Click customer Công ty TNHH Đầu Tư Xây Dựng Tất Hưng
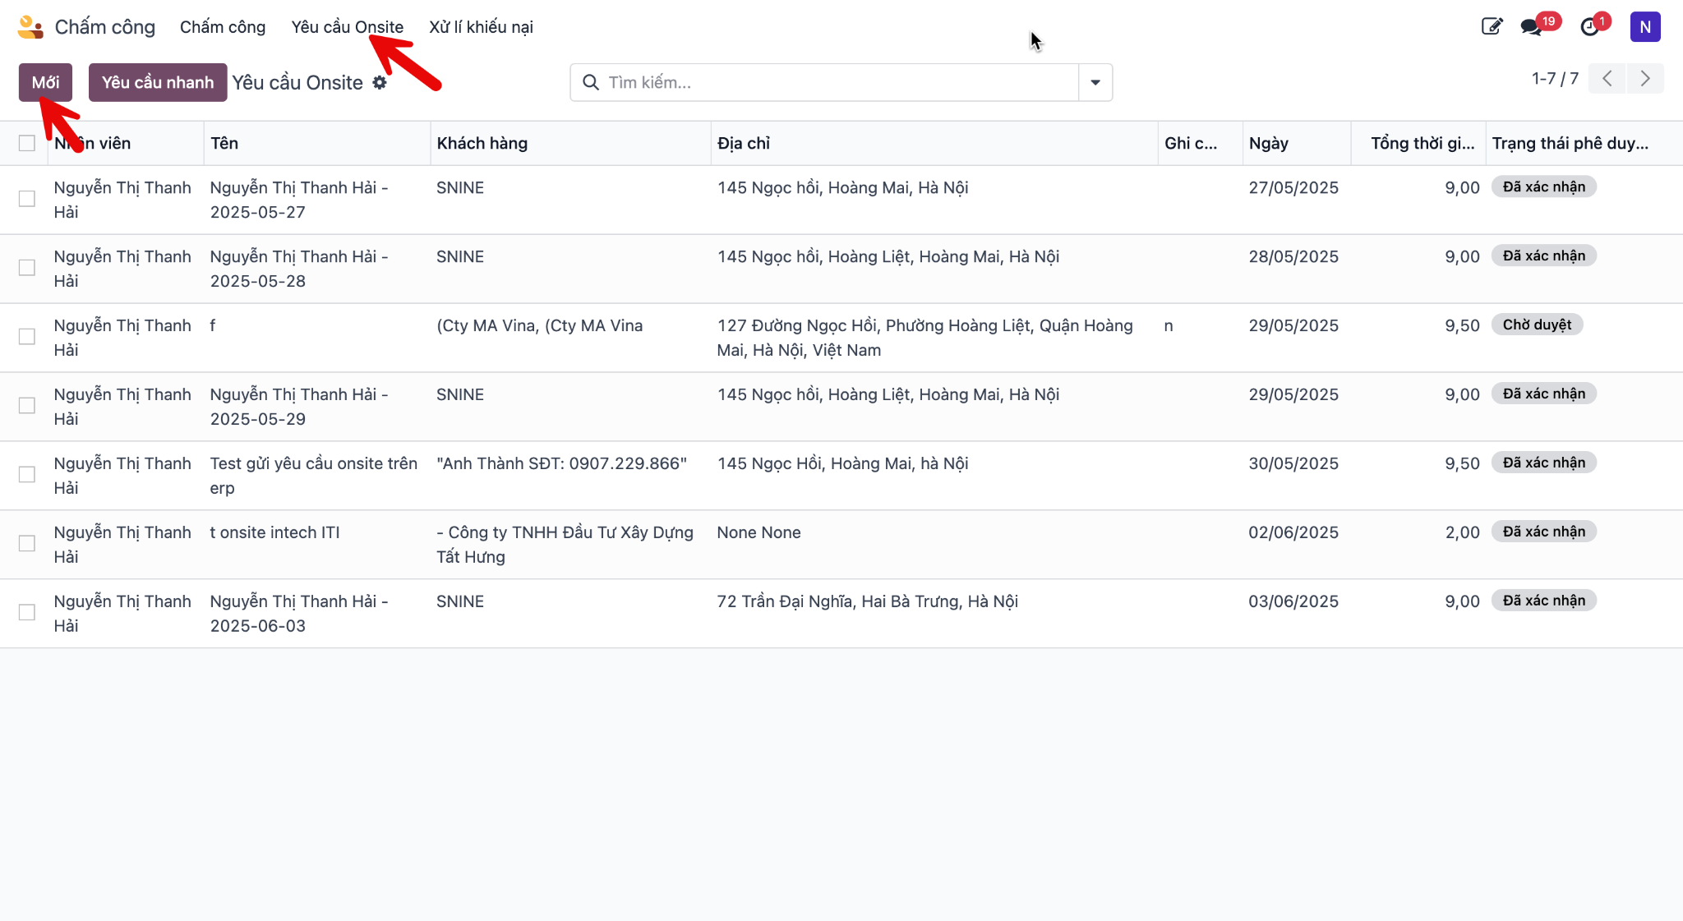This screenshot has width=1683, height=921. 565,545
